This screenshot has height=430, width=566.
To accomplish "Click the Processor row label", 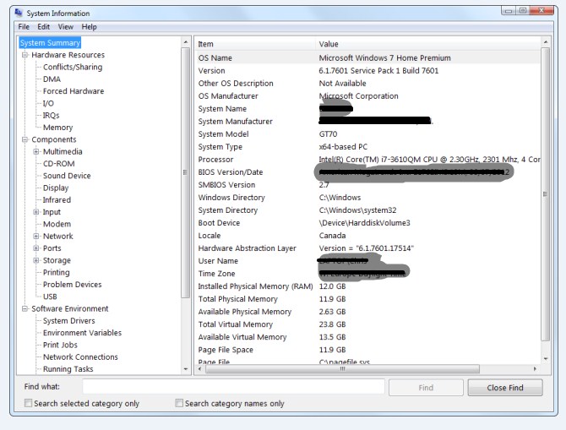I will [215, 160].
